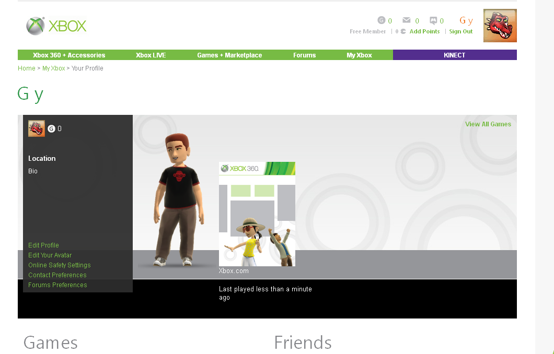Click the Bio label in profile panel
The image size is (554, 354).
(x=33, y=171)
